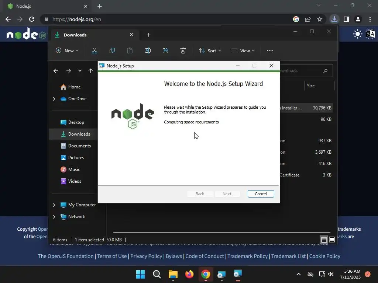Reload the nodejs.org page
The width and height of the screenshot is (378, 283).
(x=32, y=19)
